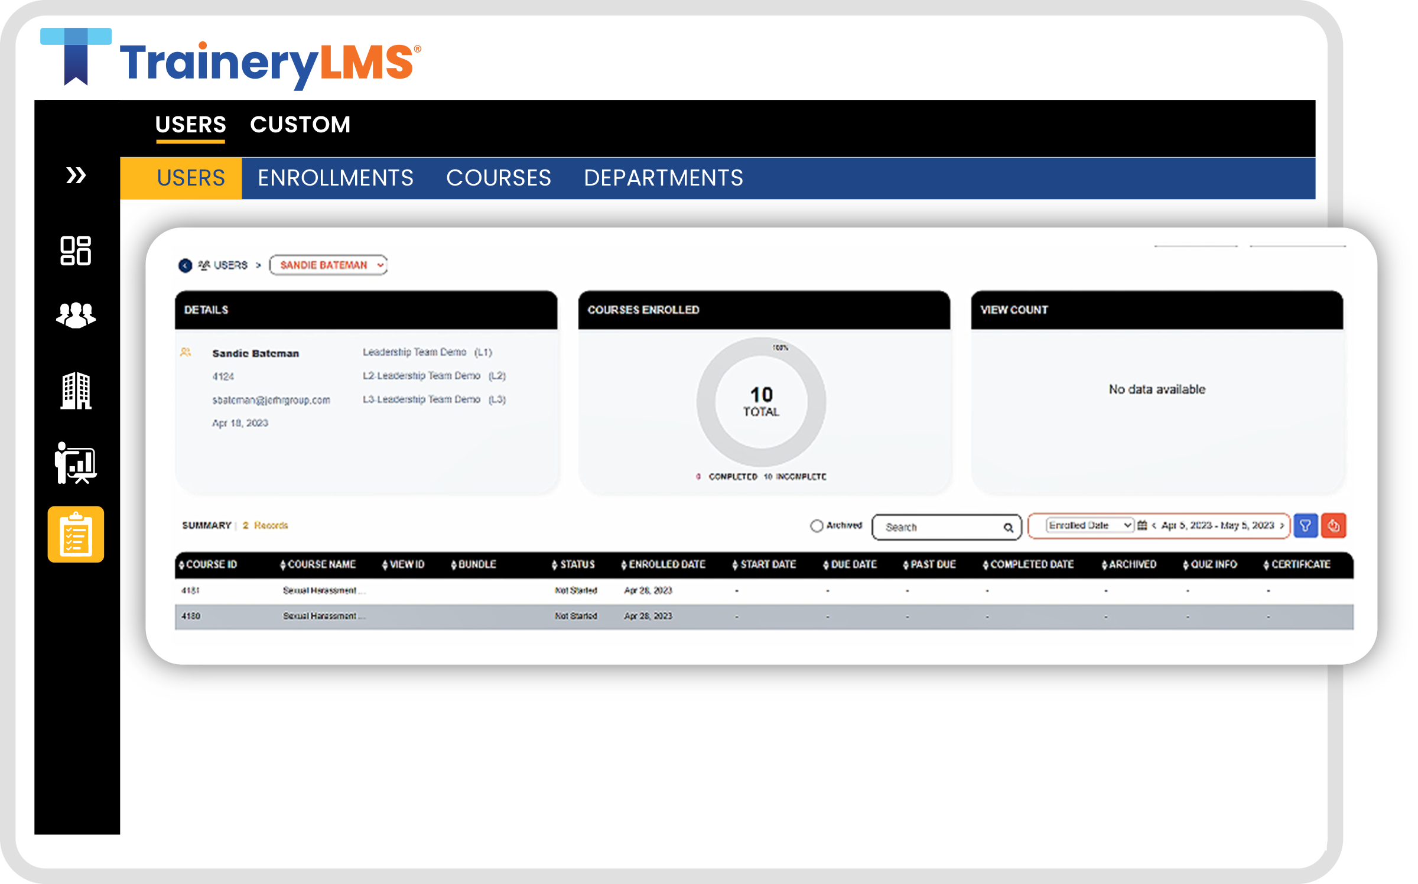Switch to the COURSES tab

(498, 178)
